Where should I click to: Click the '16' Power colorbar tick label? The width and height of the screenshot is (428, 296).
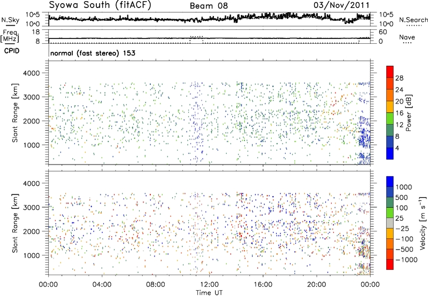(x=399, y=113)
